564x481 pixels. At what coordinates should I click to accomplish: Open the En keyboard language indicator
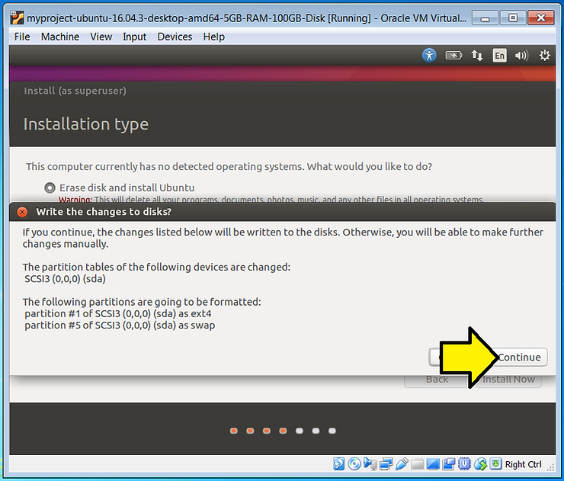click(499, 56)
